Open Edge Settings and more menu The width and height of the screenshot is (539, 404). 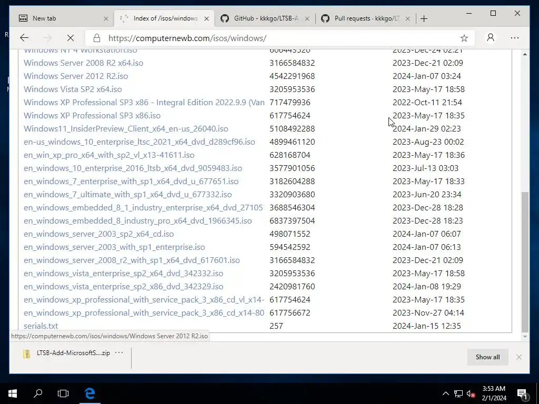515,38
